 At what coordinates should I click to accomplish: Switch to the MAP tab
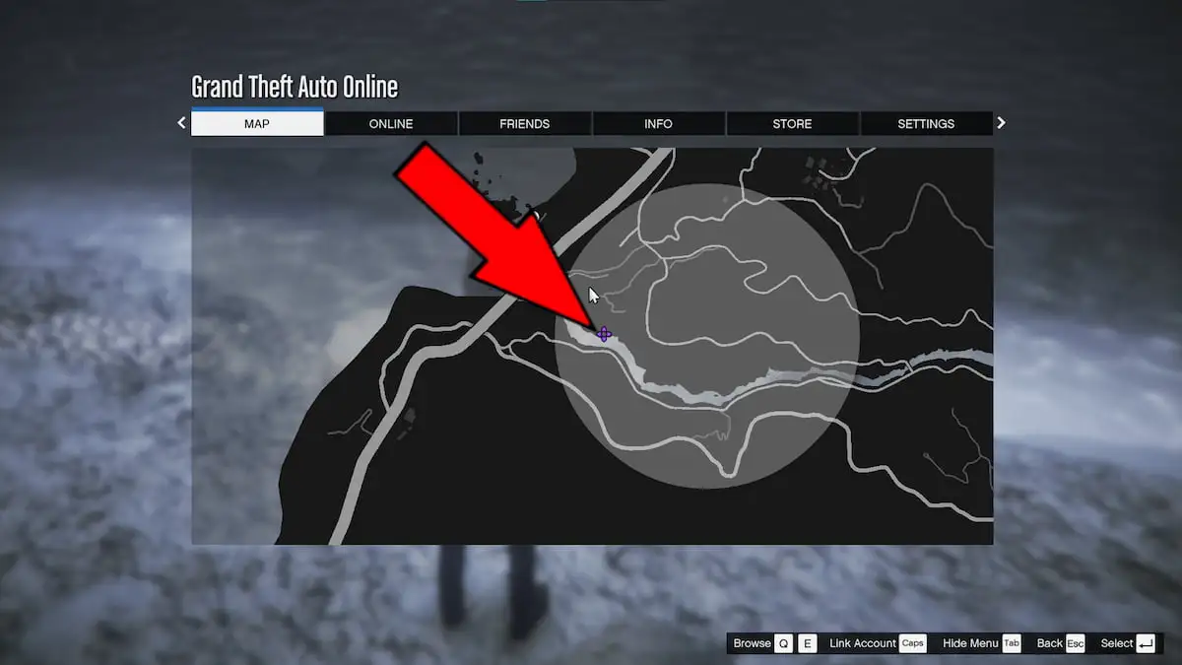(x=257, y=123)
